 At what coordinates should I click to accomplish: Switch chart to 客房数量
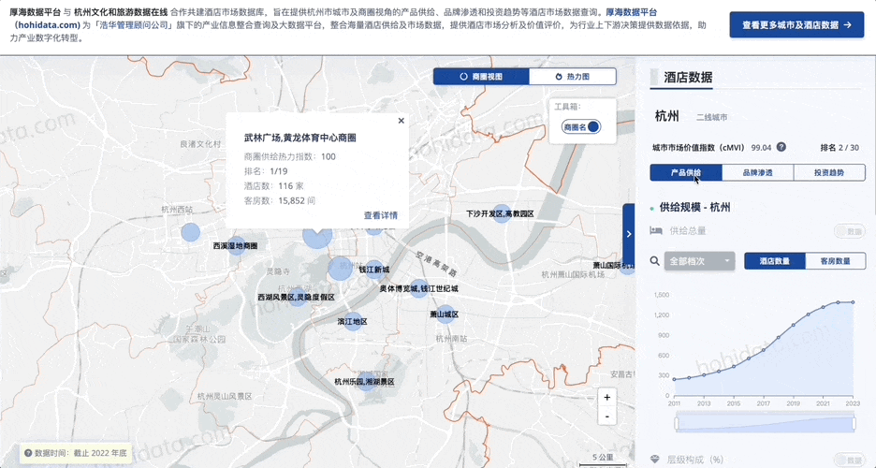[835, 261]
